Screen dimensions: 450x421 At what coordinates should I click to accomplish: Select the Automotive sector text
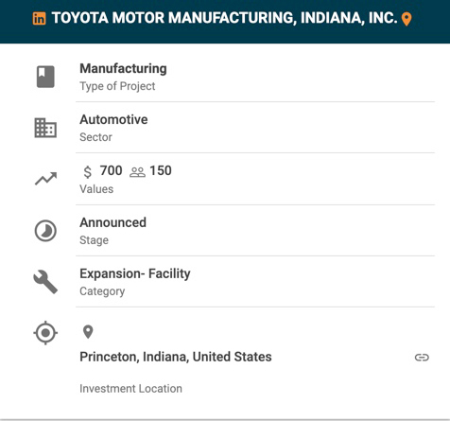click(x=113, y=119)
